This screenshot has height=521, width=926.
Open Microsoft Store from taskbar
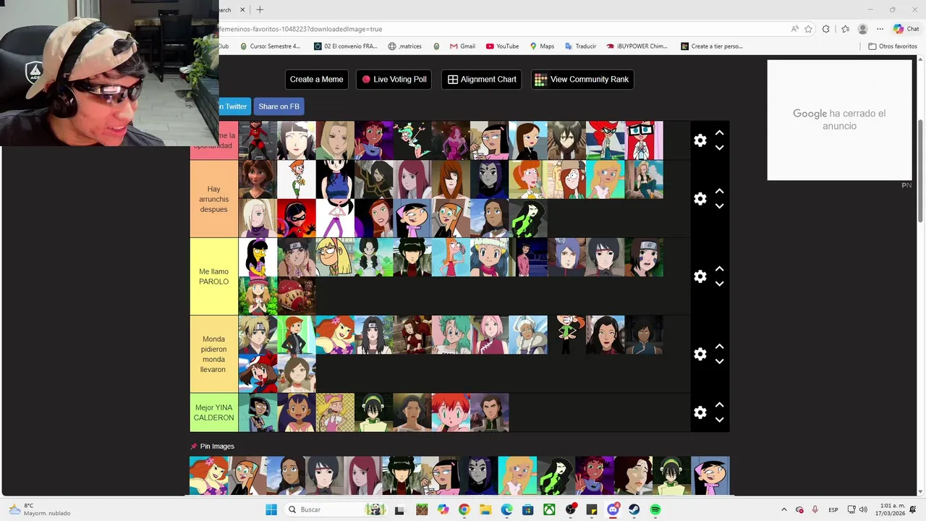coord(528,509)
